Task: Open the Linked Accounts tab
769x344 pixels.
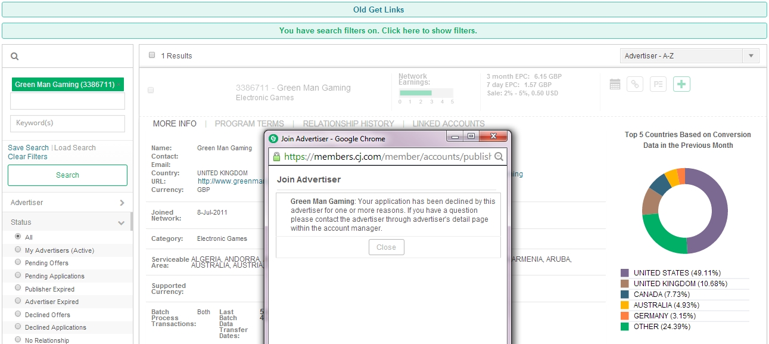Action: [448, 124]
